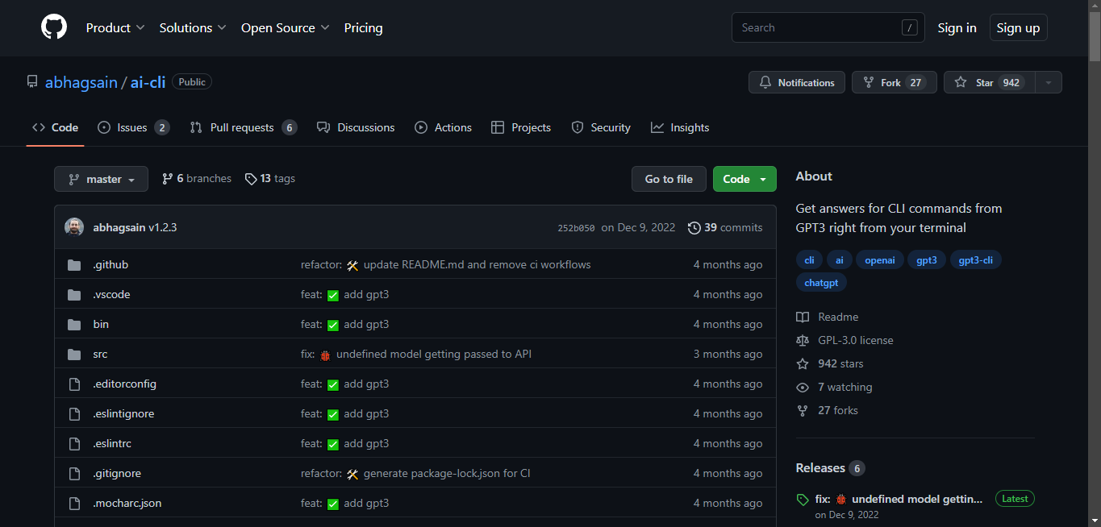Select the chatgpt topic tag

821,283
